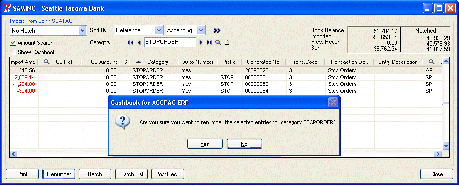Click magnifier icon in CB Ref. header
Viewport: 459px width, 186px height.
(47, 62)
